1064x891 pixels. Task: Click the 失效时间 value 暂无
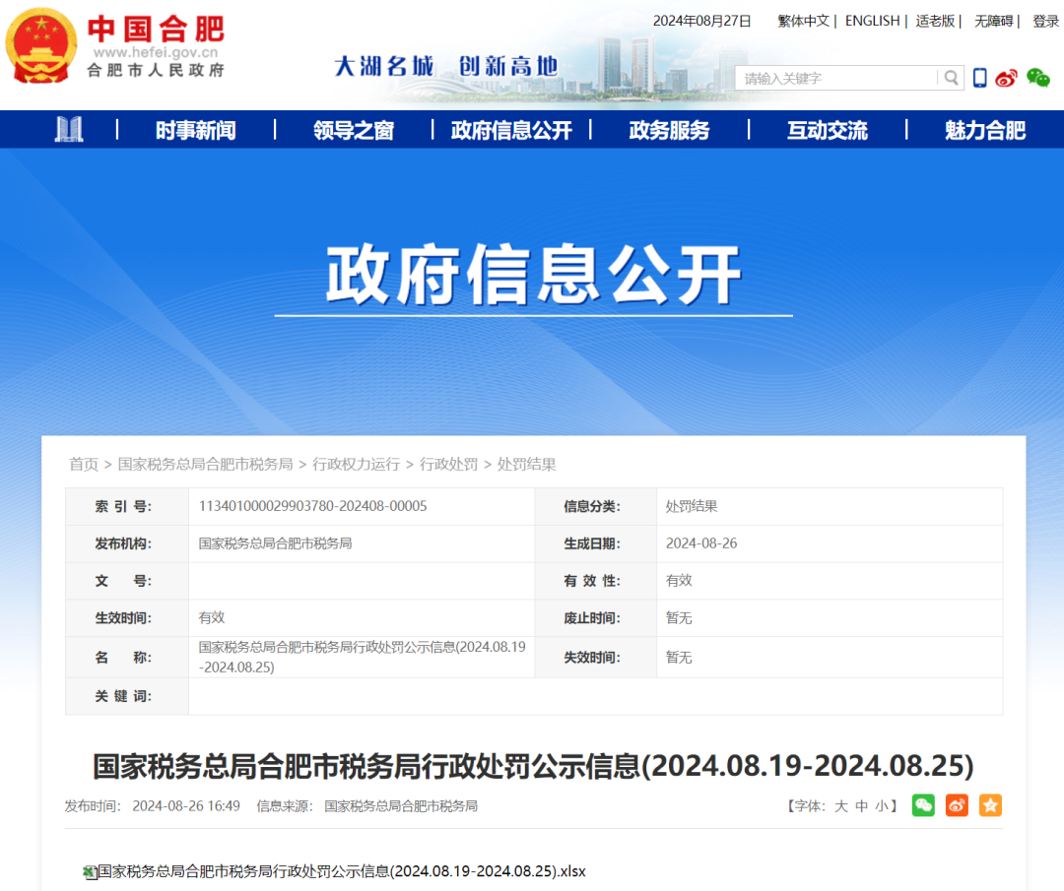679,658
